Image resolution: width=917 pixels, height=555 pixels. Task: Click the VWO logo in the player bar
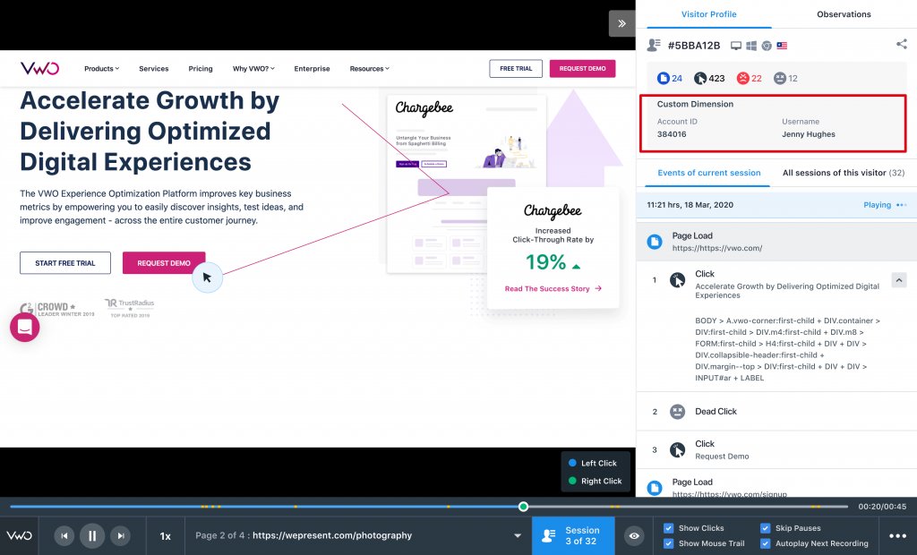point(20,535)
